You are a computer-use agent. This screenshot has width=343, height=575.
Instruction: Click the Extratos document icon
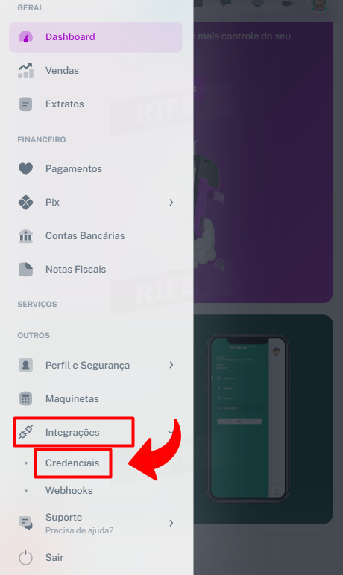pos(25,104)
